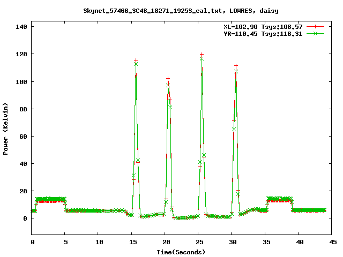Click the red peak marker of the 20-second spike
This screenshot has height=257, width=343.
(x=168, y=78)
